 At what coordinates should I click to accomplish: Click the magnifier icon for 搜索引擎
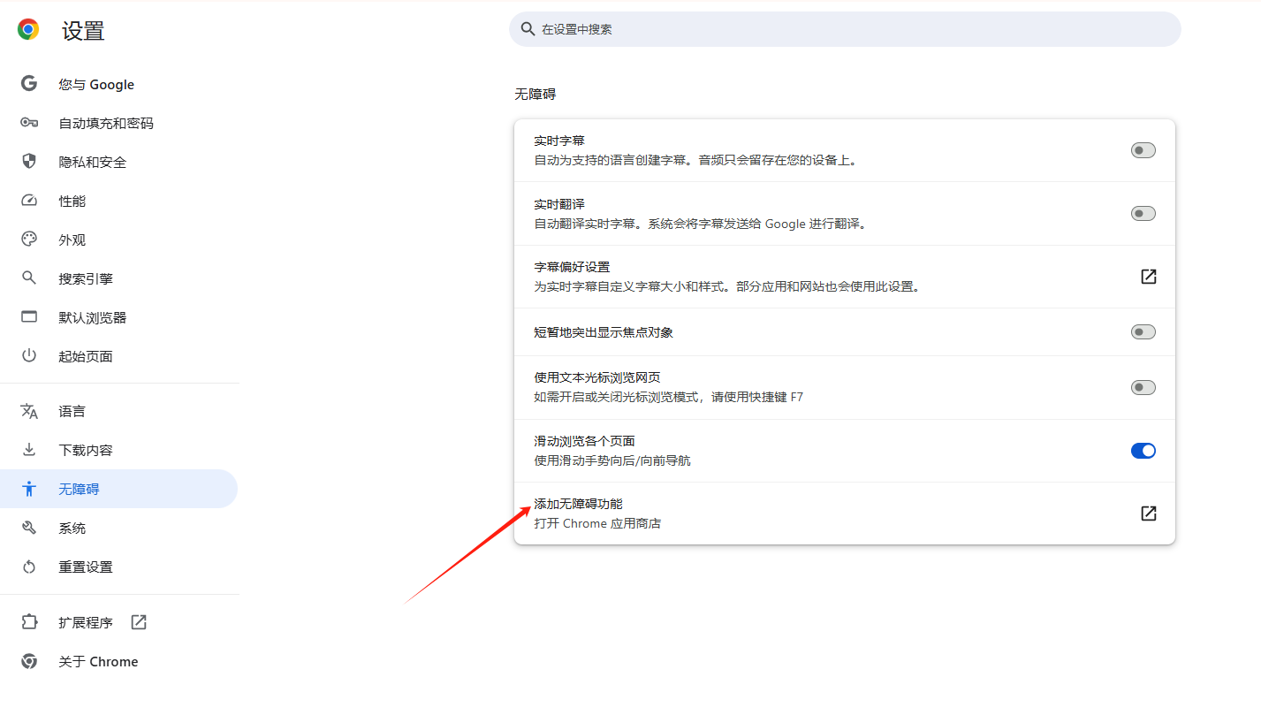[29, 278]
